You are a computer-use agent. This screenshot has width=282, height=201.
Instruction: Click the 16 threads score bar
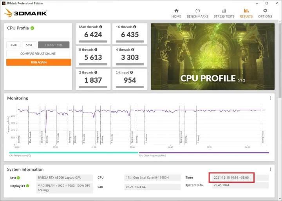130,41
